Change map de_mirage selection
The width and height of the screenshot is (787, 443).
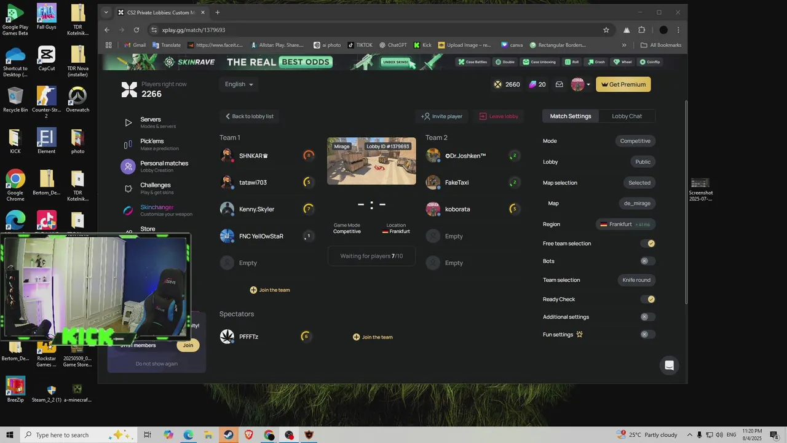point(637,203)
